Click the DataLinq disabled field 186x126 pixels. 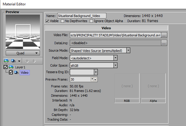115,43
